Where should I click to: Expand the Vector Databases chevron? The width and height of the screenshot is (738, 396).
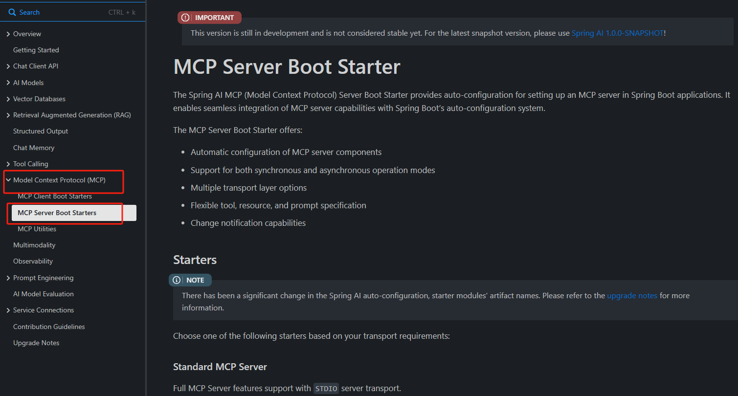(8, 99)
